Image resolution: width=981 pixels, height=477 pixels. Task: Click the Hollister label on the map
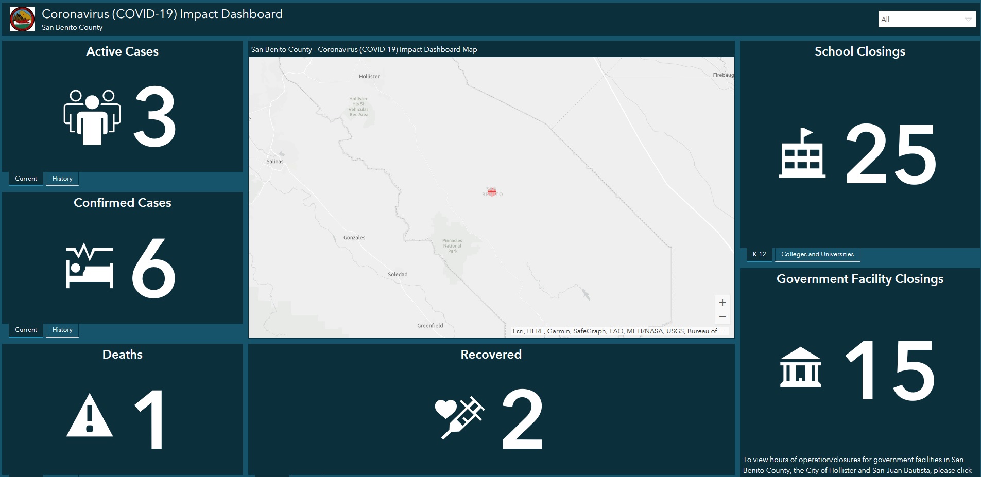click(369, 77)
